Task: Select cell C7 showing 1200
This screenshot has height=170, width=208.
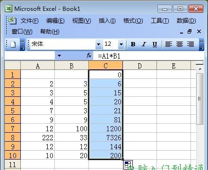Action: point(105,128)
